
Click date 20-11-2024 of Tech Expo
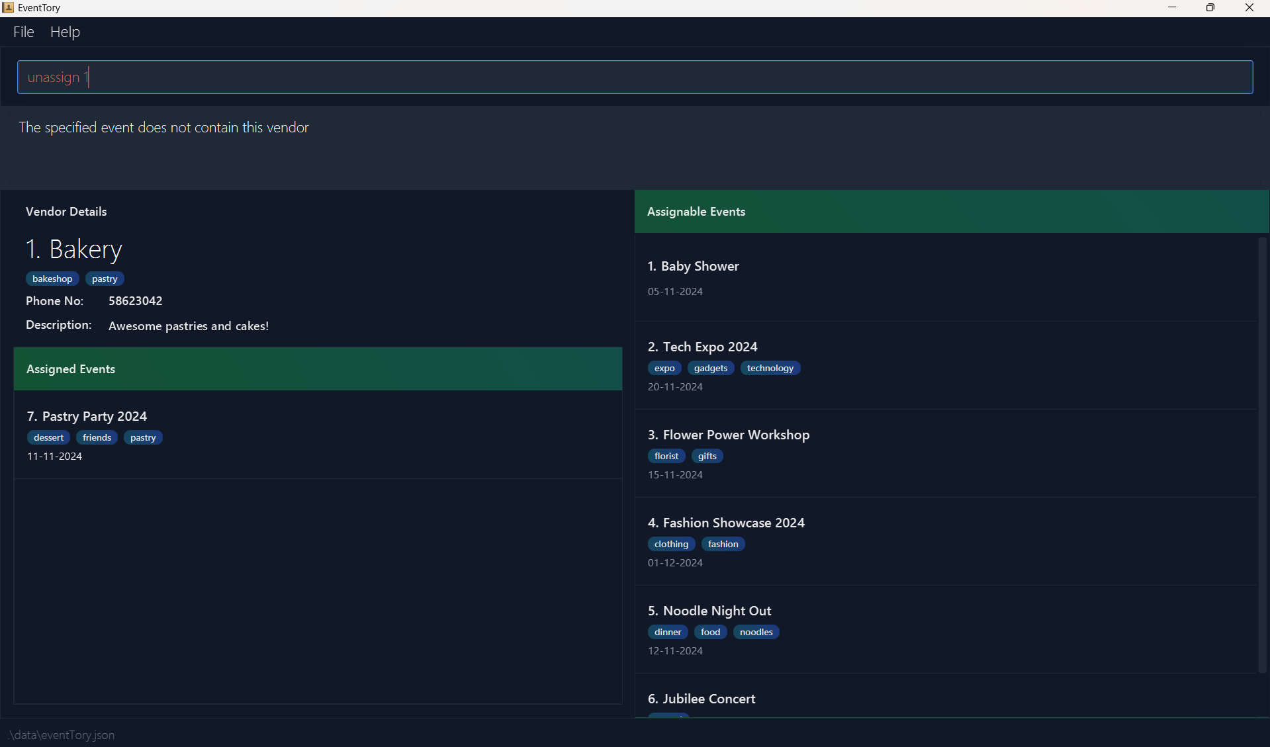pos(675,387)
